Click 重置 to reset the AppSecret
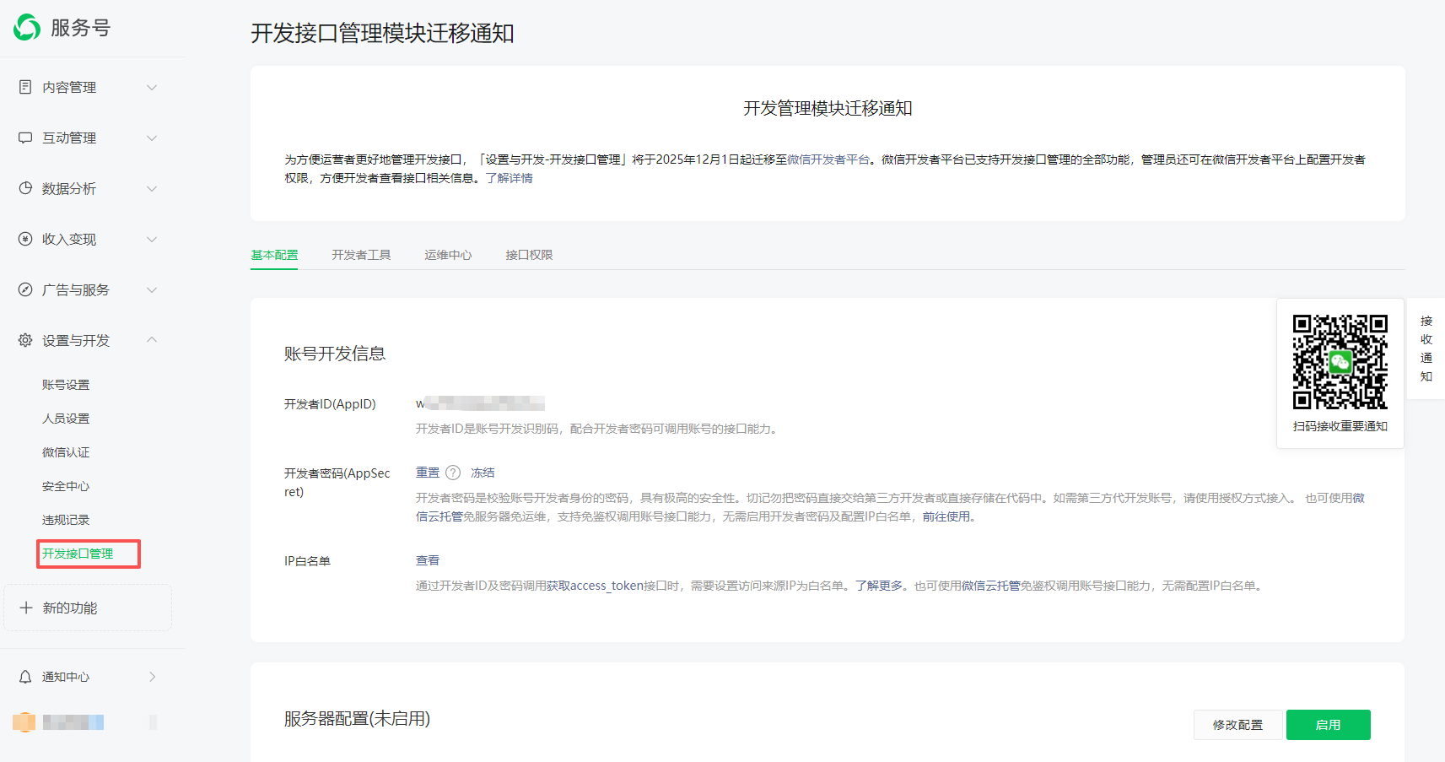The width and height of the screenshot is (1445, 762). click(428, 473)
